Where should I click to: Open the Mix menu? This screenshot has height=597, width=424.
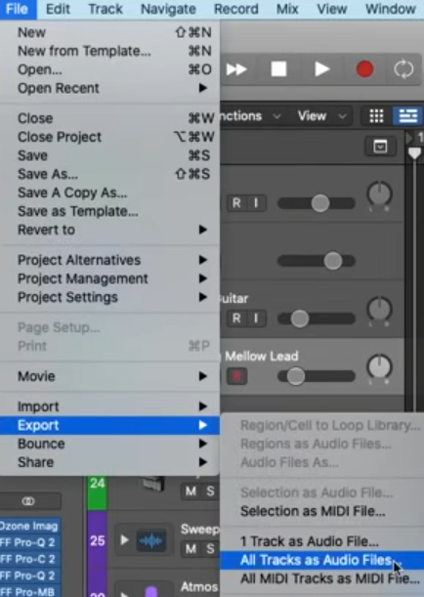(287, 9)
